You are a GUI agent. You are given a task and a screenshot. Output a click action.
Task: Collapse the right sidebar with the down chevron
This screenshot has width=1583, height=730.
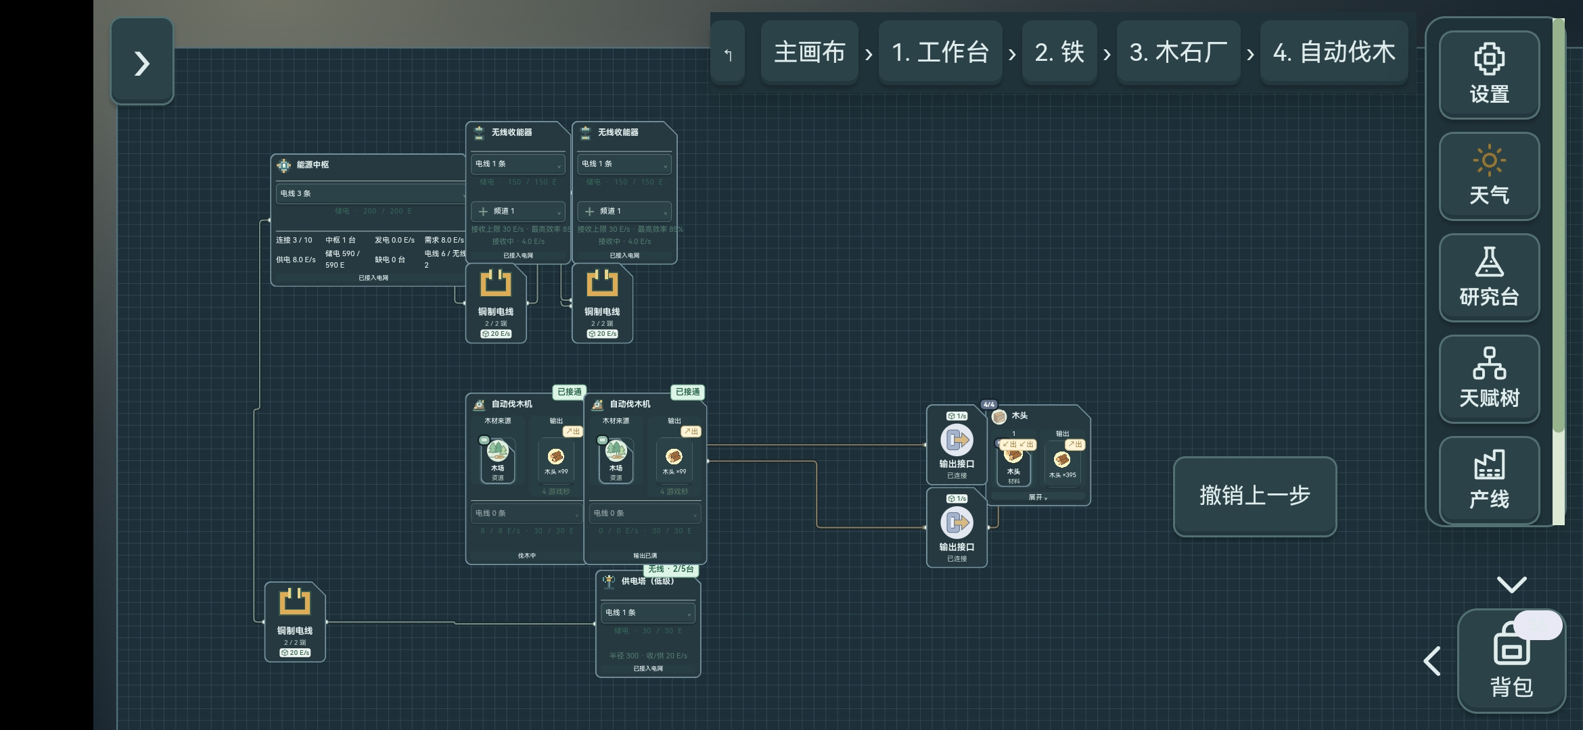pyautogui.click(x=1511, y=584)
